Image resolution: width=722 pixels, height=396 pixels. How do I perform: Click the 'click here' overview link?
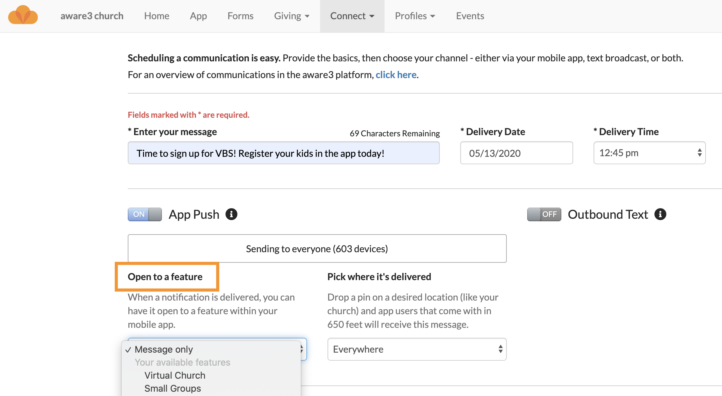(396, 74)
